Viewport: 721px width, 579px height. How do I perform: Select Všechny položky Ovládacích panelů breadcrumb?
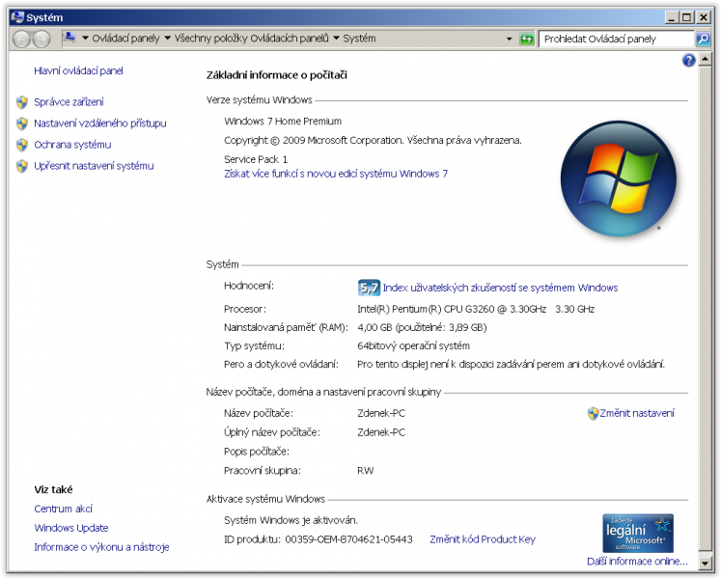click(x=252, y=39)
